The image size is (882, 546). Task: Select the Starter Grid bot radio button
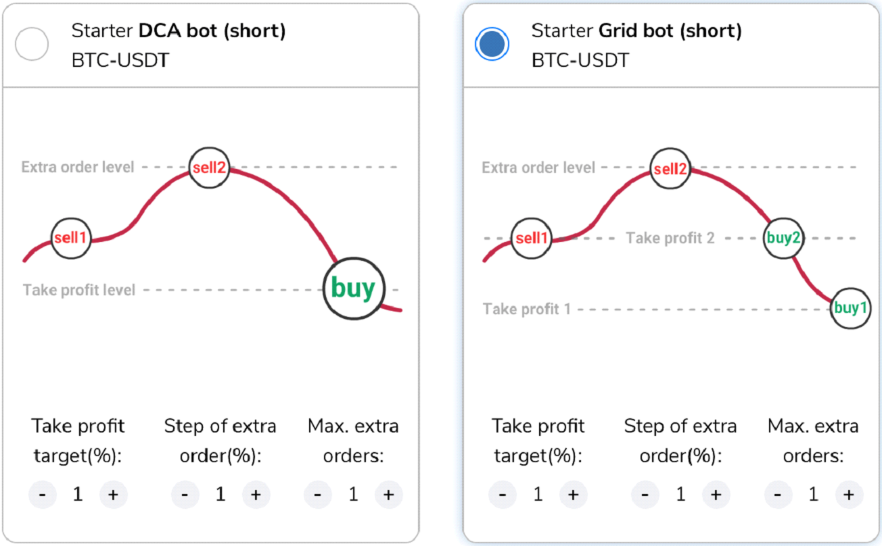click(491, 45)
